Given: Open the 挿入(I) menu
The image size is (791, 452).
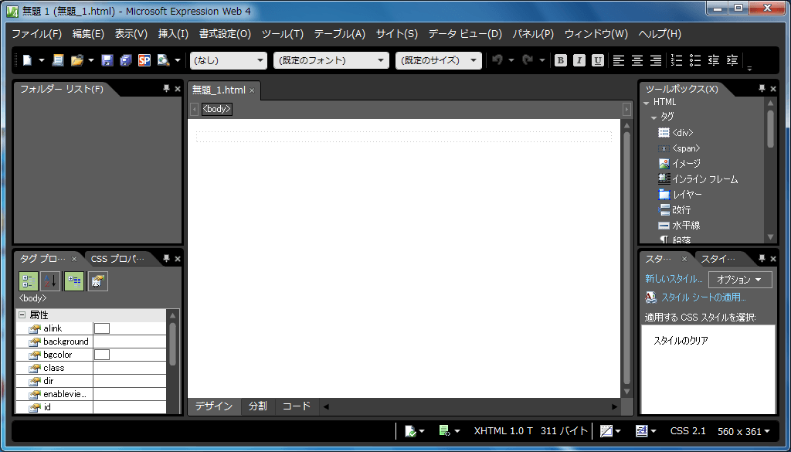Looking at the screenshot, I should tap(173, 34).
